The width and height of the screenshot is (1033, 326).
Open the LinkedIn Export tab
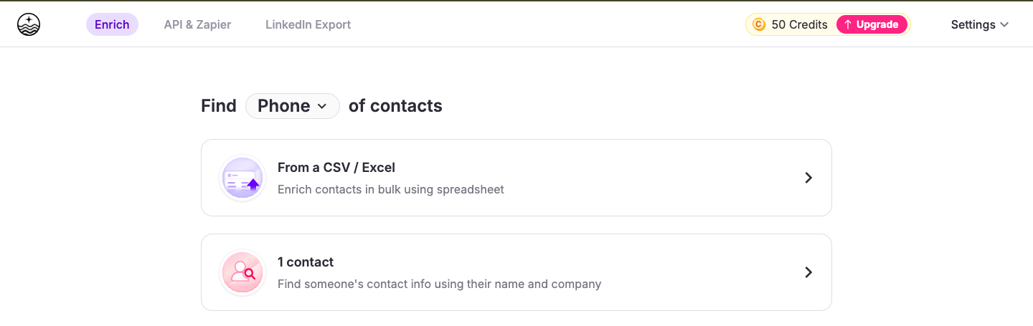pos(308,25)
